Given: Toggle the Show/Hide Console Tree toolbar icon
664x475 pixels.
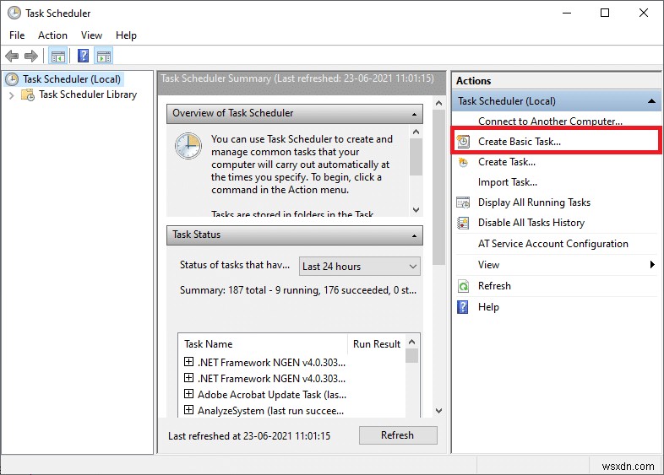Looking at the screenshot, I should [58, 56].
